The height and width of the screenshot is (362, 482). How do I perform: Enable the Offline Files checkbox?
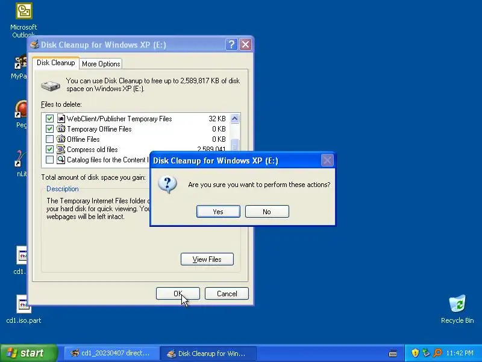[x=49, y=139]
